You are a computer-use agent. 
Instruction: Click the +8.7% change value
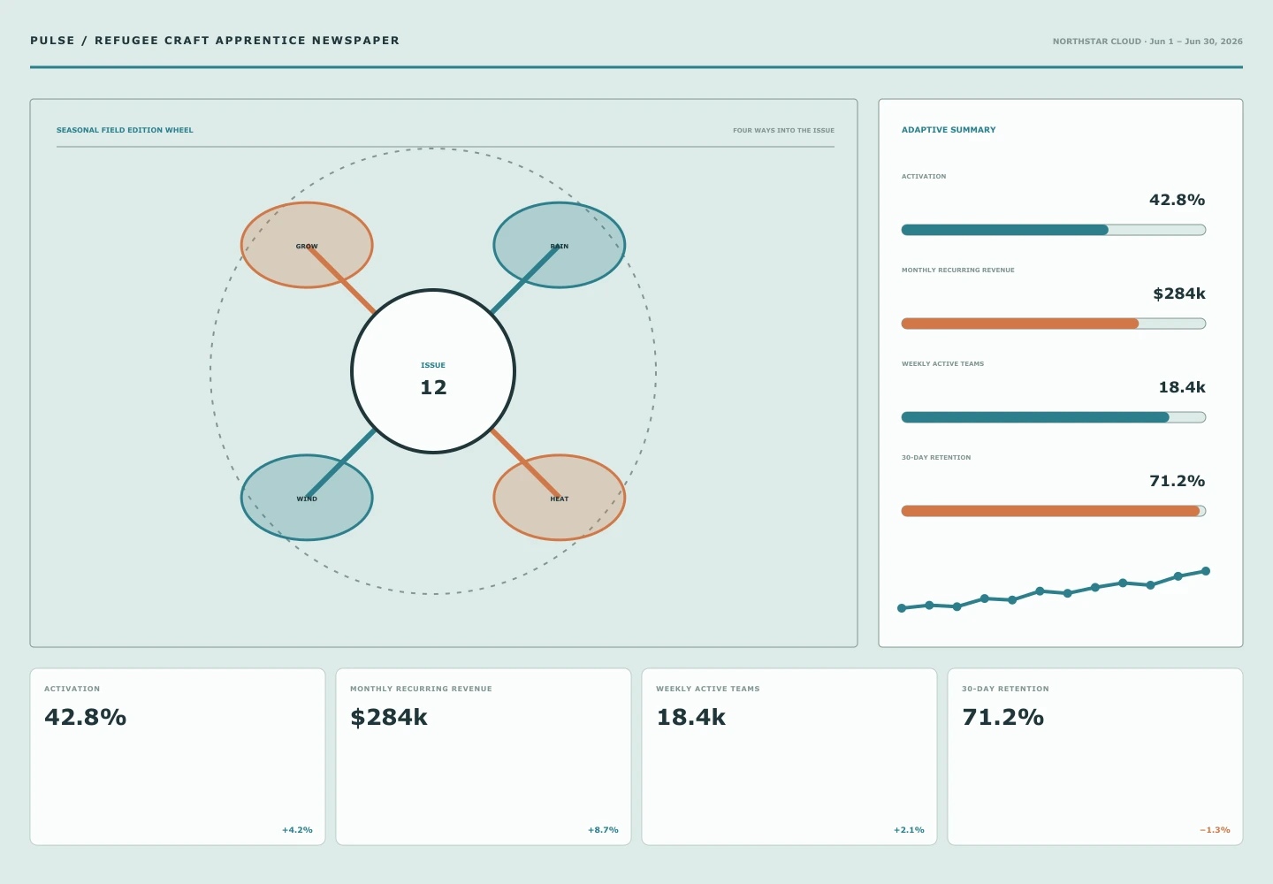click(x=603, y=830)
